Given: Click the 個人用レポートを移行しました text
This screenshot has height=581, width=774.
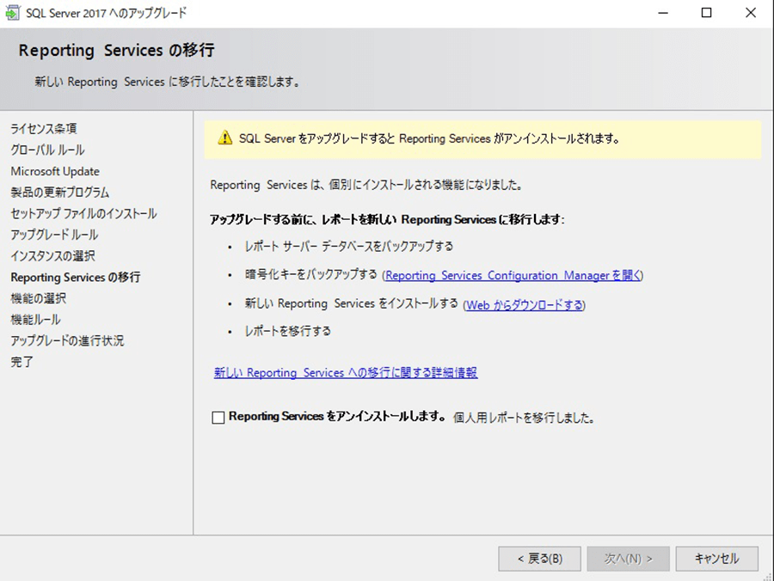Looking at the screenshot, I should tap(523, 418).
